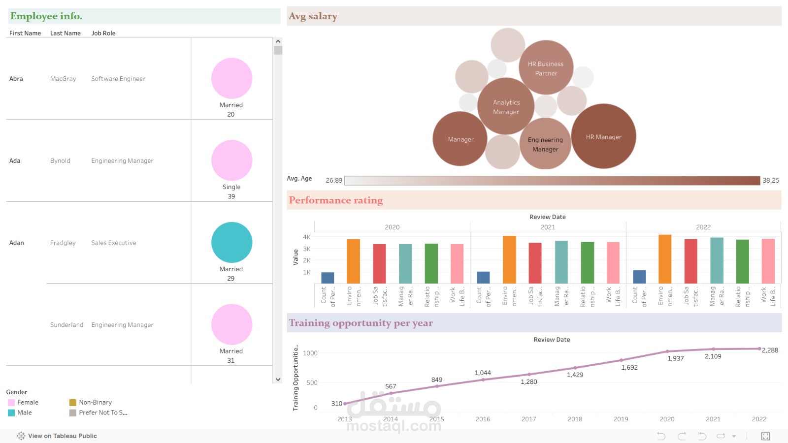Image resolution: width=788 pixels, height=443 pixels.
Task: Click the Last Name column header
Action: (66, 33)
